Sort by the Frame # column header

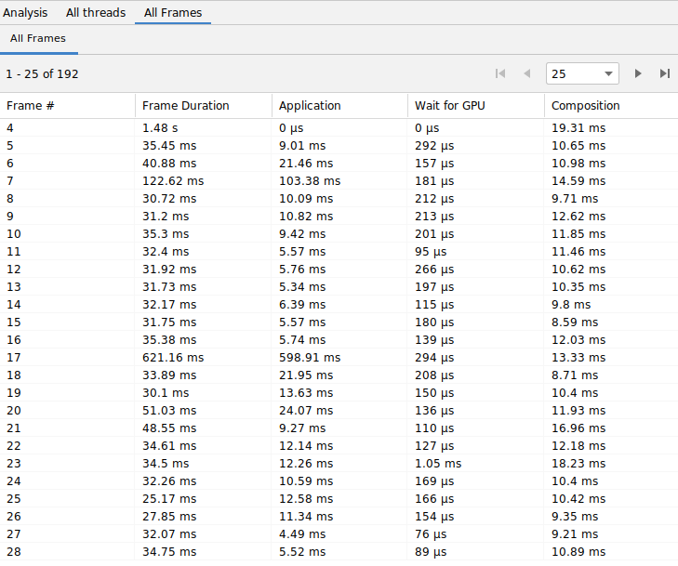[x=31, y=105]
